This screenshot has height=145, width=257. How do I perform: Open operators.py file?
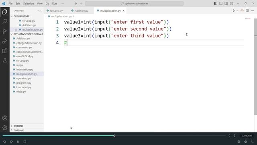click(23, 79)
